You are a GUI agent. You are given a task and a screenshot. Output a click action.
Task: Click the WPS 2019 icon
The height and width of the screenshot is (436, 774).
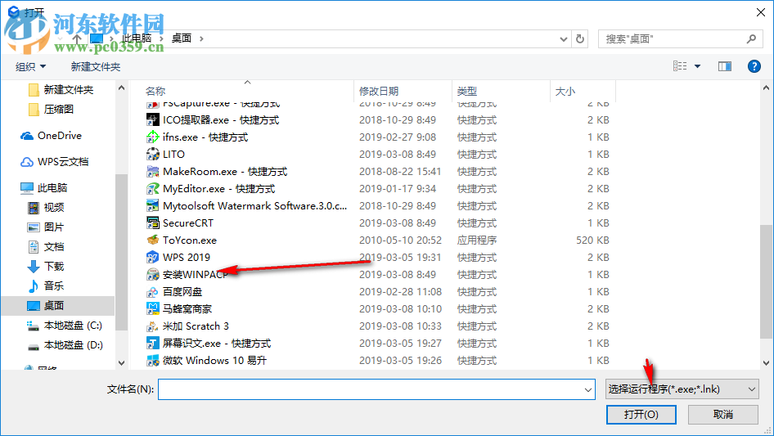153,257
